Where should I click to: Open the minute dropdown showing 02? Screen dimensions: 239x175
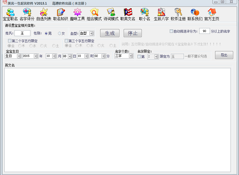tap(104, 56)
